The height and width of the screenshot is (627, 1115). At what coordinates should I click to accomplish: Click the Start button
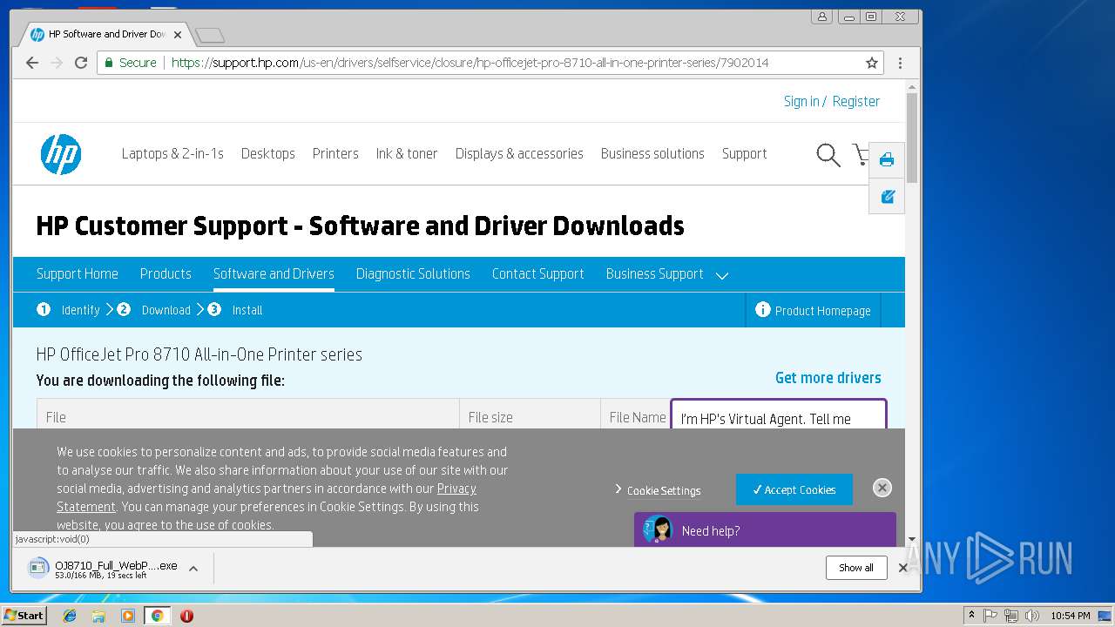click(x=24, y=616)
